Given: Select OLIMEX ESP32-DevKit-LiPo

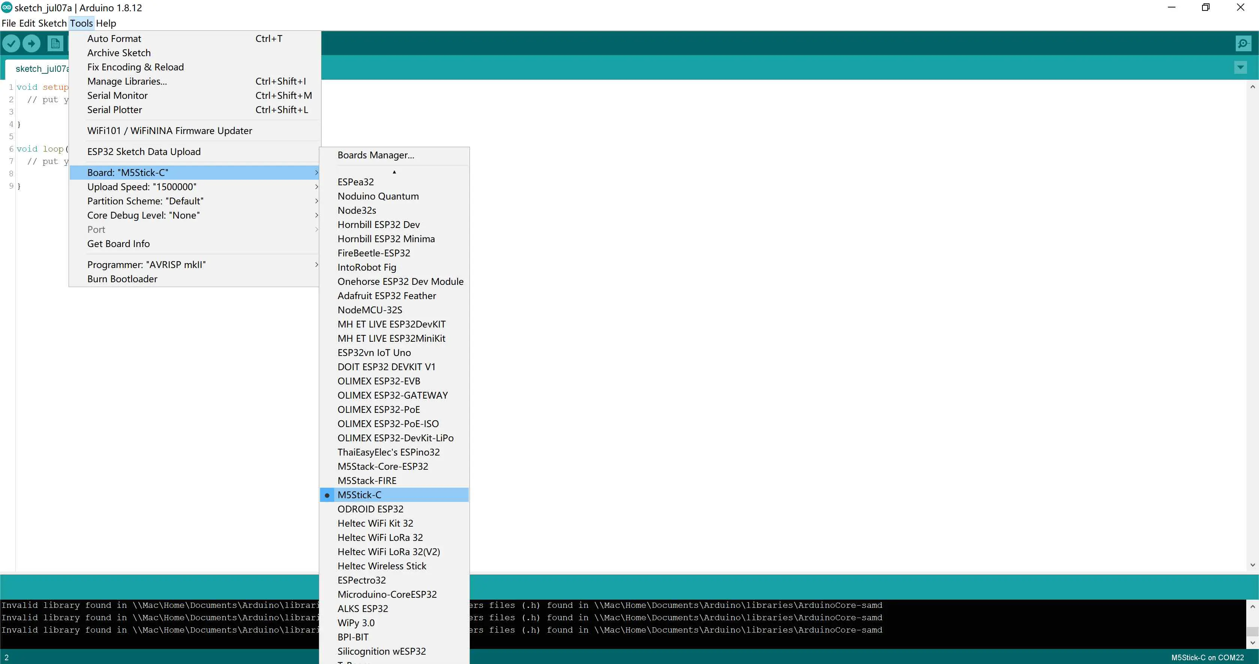Looking at the screenshot, I should [x=394, y=438].
